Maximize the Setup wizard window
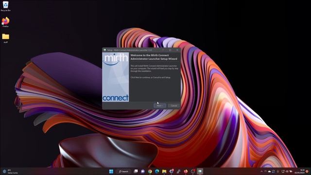Image resolution: width=311 pixels, height=175 pixels. tap(170, 50)
